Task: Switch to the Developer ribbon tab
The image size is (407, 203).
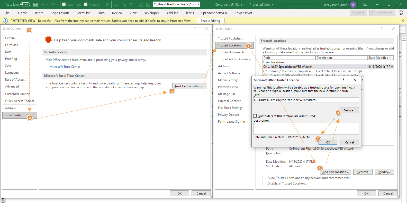Action: (x=151, y=13)
